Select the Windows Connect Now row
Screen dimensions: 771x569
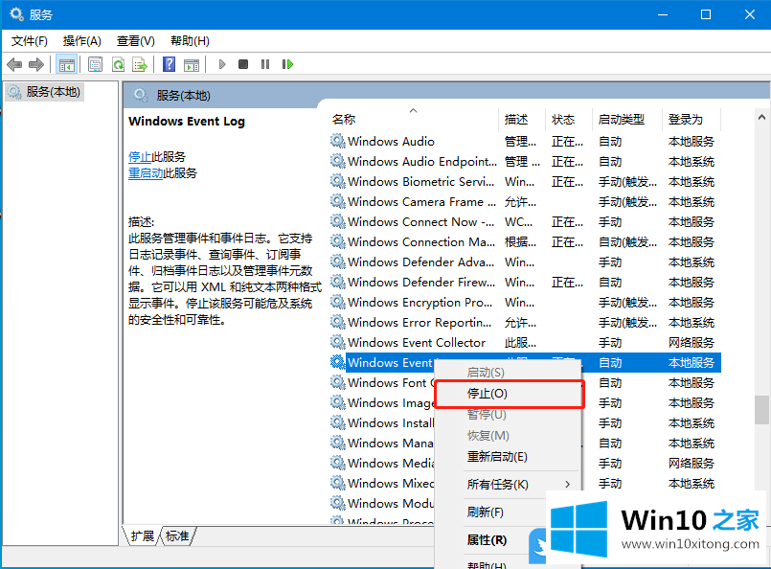coord(525,222)
